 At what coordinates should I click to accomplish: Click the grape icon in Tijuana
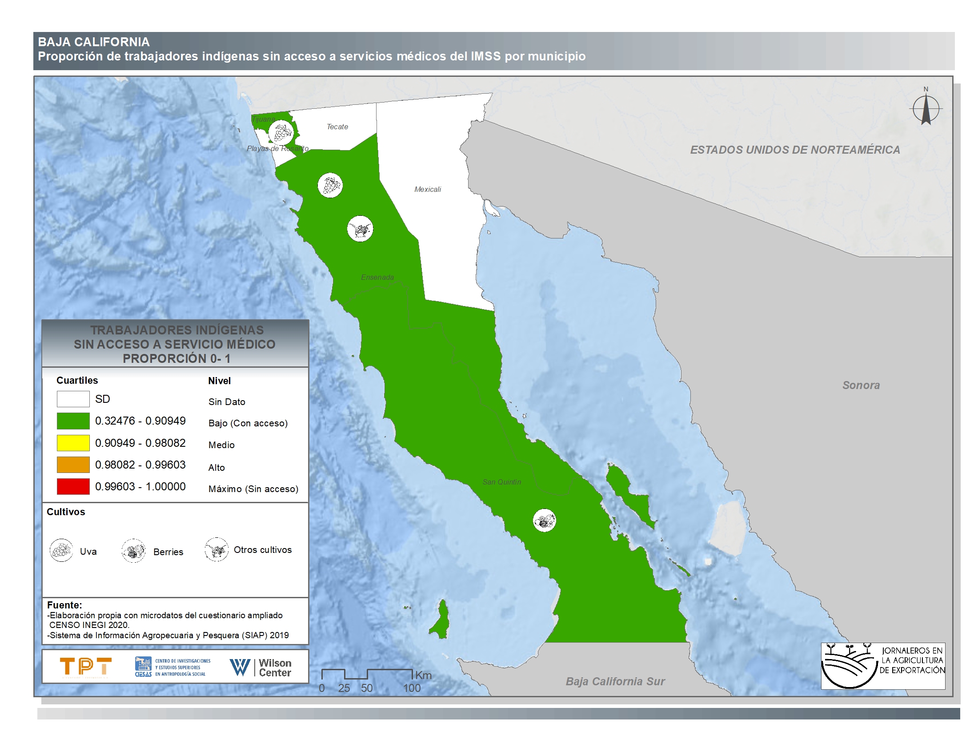coord(281,132)
